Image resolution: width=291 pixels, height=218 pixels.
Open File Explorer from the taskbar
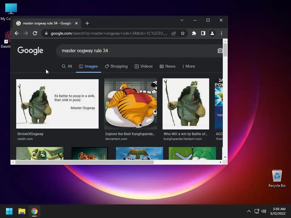[22, 211]
